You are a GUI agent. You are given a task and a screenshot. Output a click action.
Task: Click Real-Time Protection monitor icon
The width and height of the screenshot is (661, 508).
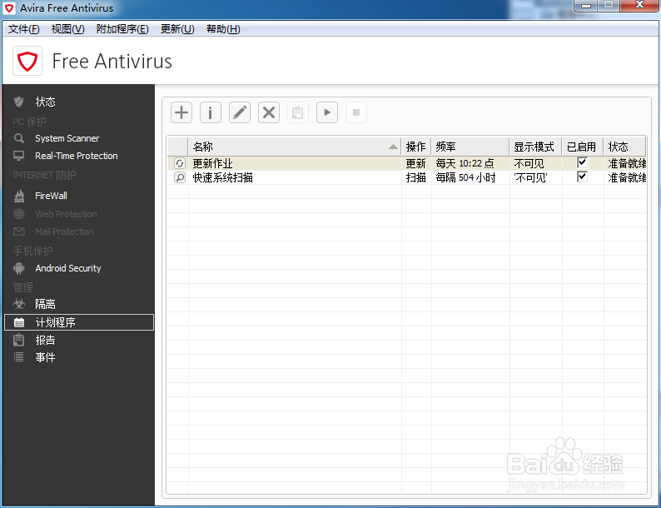point(19,156)
